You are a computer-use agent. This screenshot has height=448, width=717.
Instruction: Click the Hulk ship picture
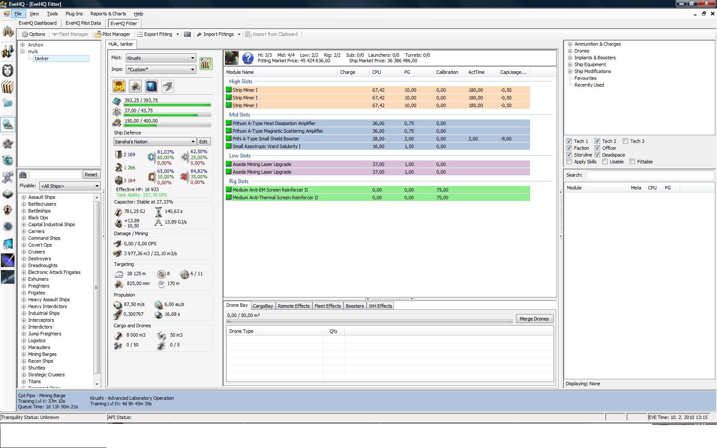232,58
